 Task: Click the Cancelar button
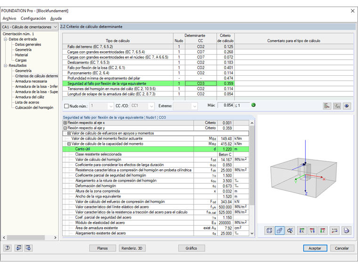tap(342, 248)
